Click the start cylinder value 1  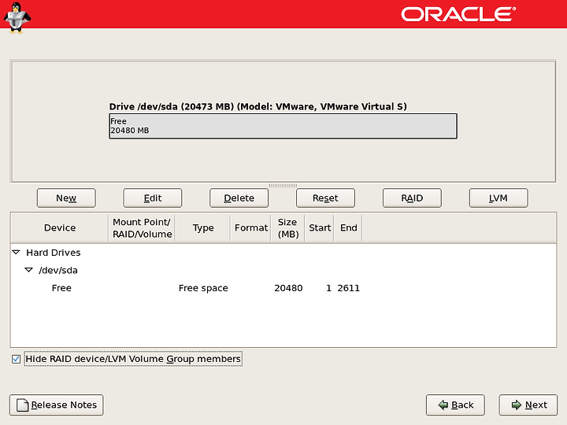(328, 288)
